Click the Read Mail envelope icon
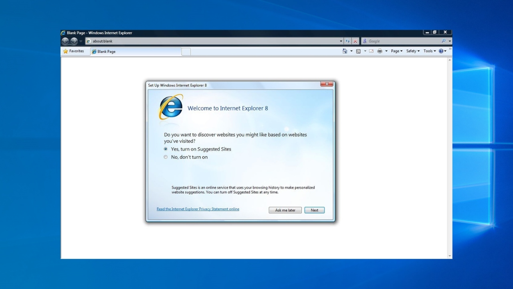This screenshot has width=513, height=289. (371, 51)
